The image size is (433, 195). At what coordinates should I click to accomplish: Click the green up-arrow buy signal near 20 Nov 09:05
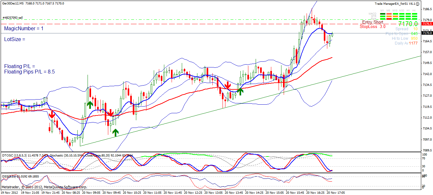coord(90,104)
